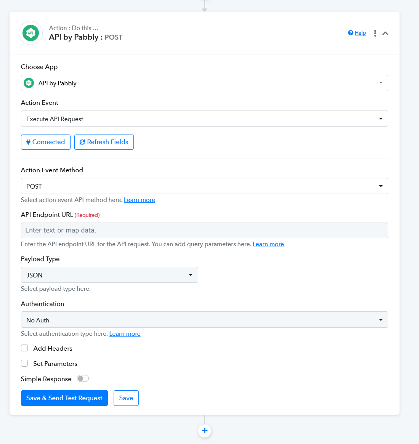Click Save & Send Test Request

click(64, 398)
